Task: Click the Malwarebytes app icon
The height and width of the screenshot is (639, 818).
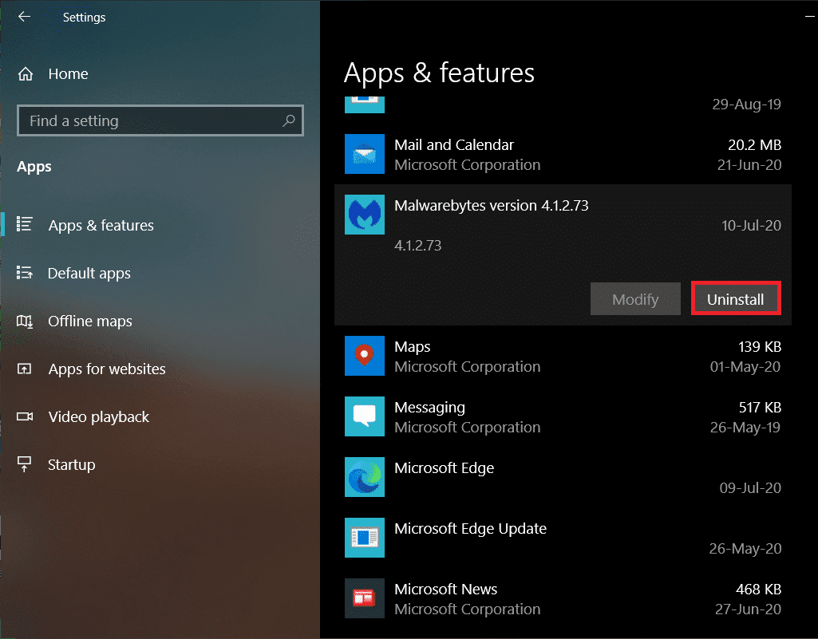Action: point(365,215)
